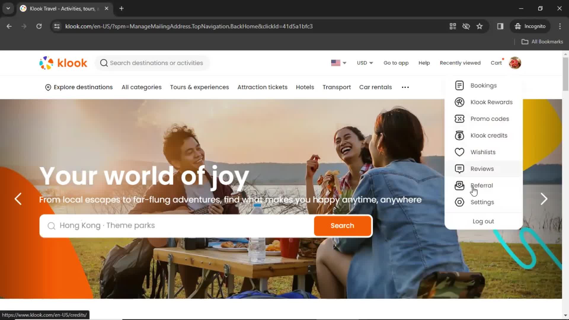
Task: Open the Referral section
Action: [482, 185]
